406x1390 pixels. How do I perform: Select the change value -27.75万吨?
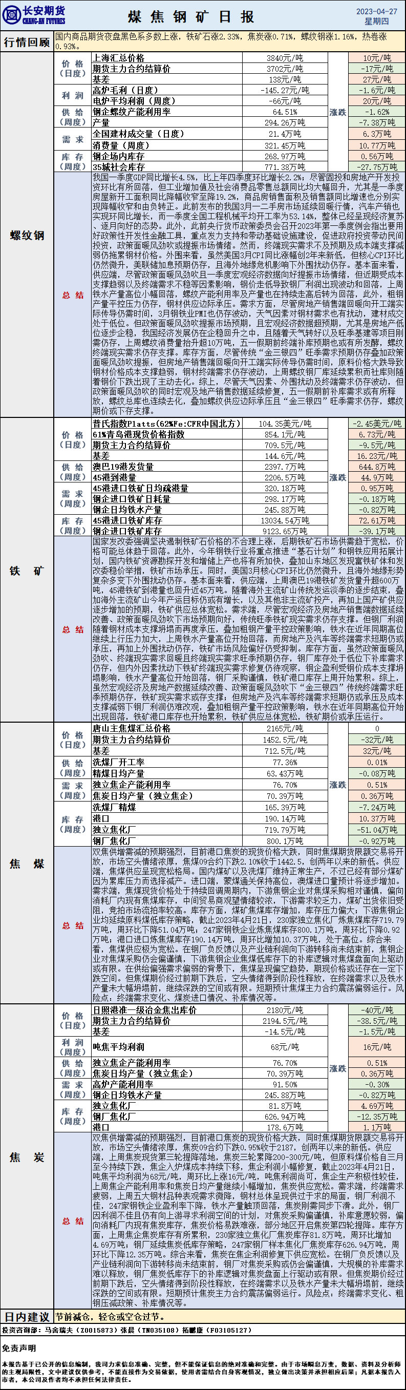(x=377, y=167)
